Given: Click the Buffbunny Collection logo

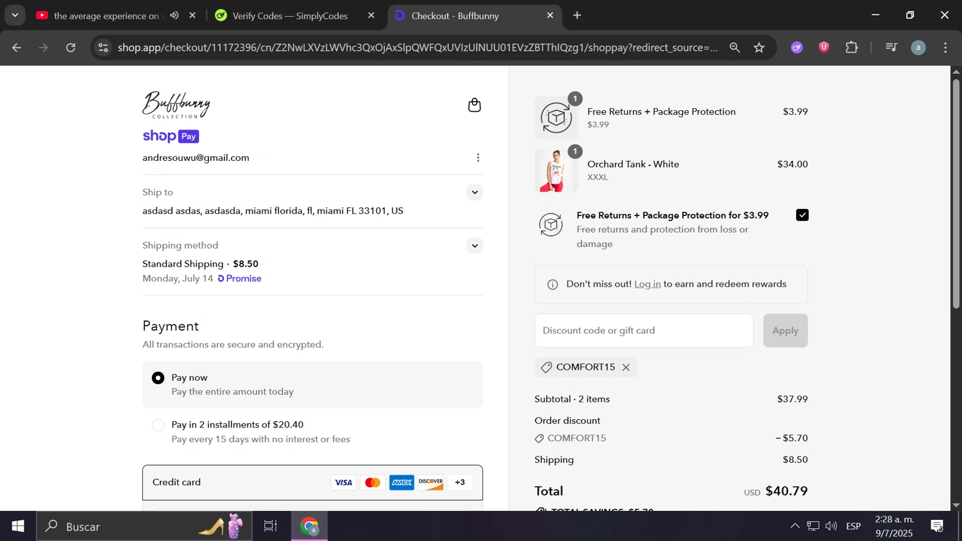Looking at the screenshot, I should (176, 104).
